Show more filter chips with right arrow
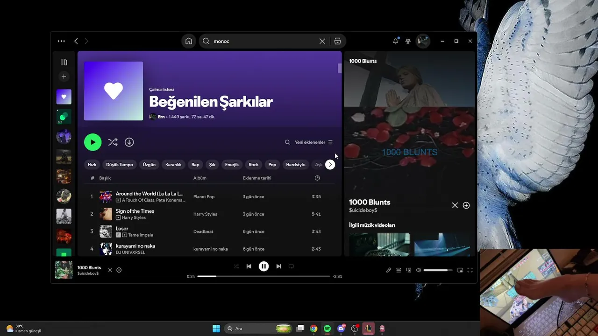Viewport: 598px width, 336px height. [330, 165]
